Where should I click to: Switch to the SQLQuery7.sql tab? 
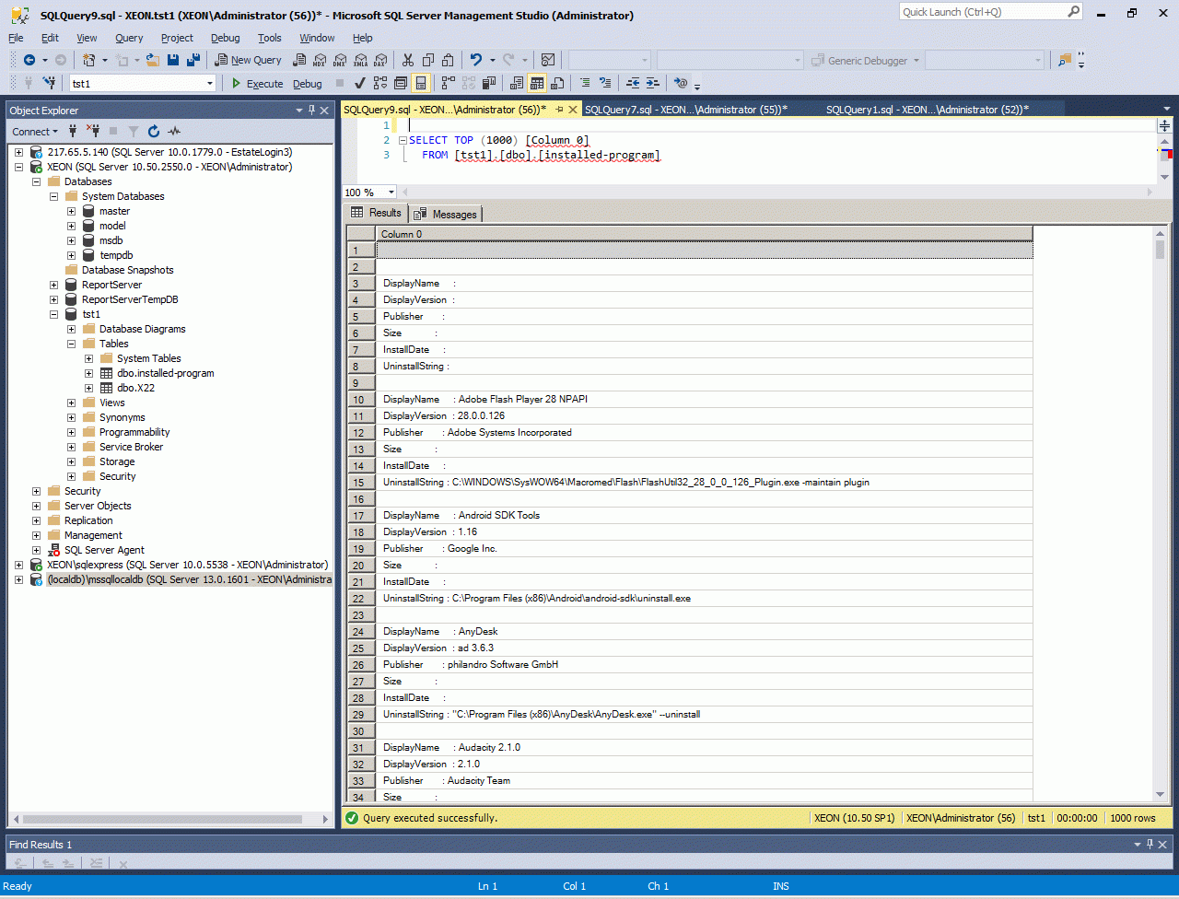point(684,110)
